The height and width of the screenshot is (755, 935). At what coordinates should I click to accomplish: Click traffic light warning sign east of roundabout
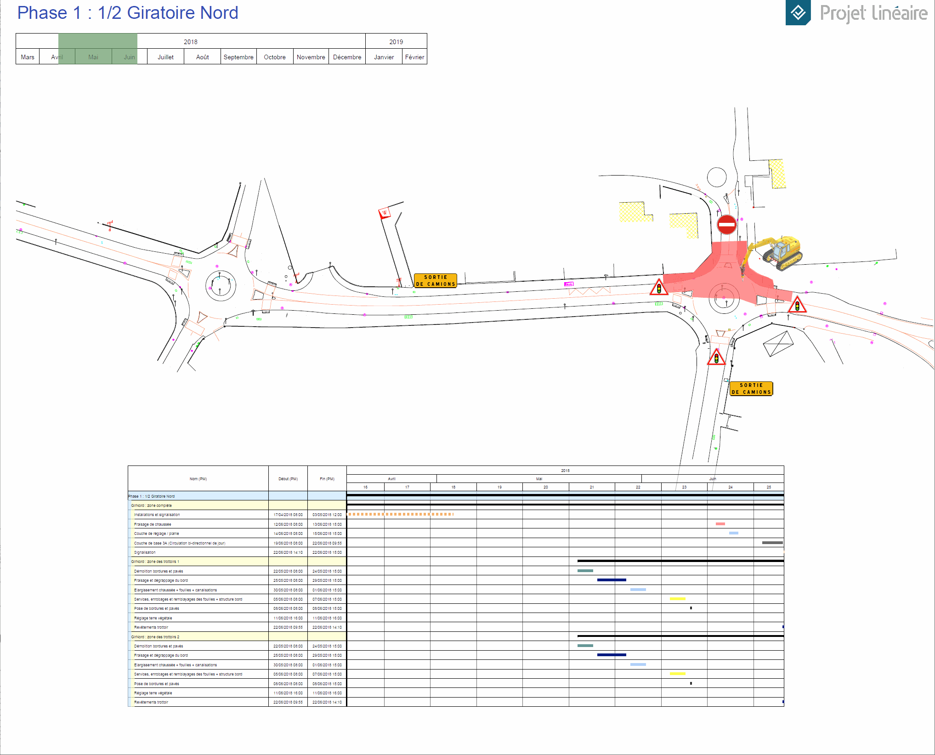click(797, 305)
